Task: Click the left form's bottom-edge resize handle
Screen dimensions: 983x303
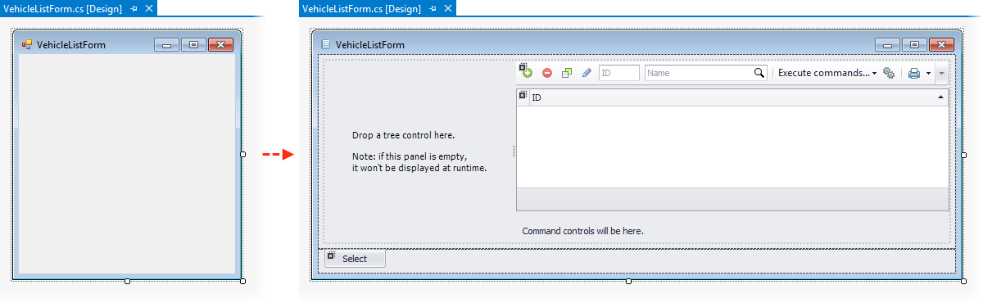Action: pyautogui.click(x=127, y=281)
